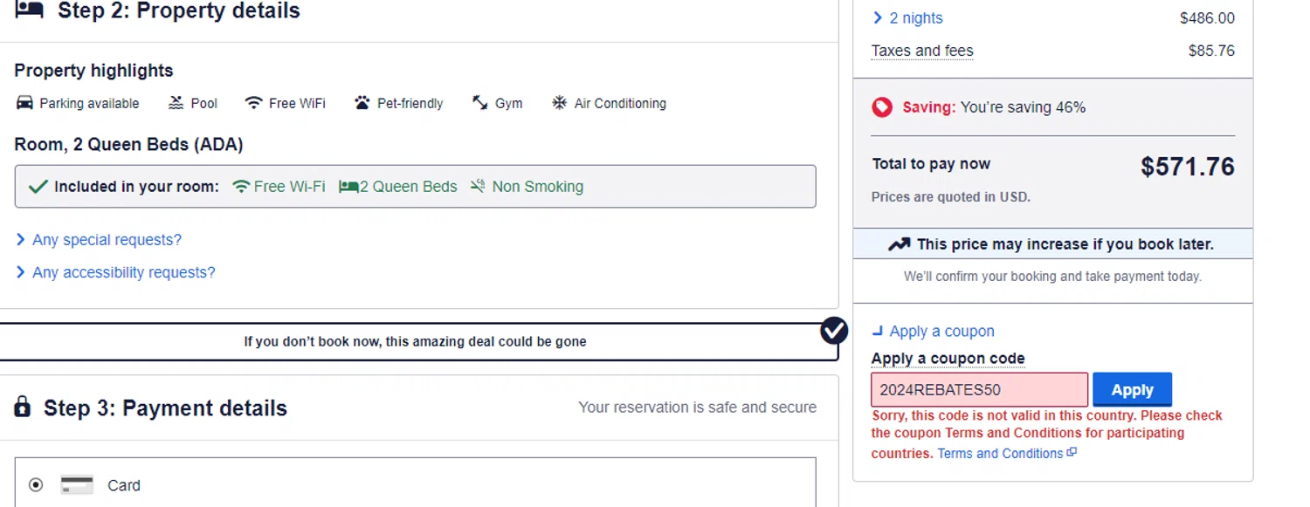
Task: Click the Air Conditioning snowflake icon
Action: click(559, 103)
